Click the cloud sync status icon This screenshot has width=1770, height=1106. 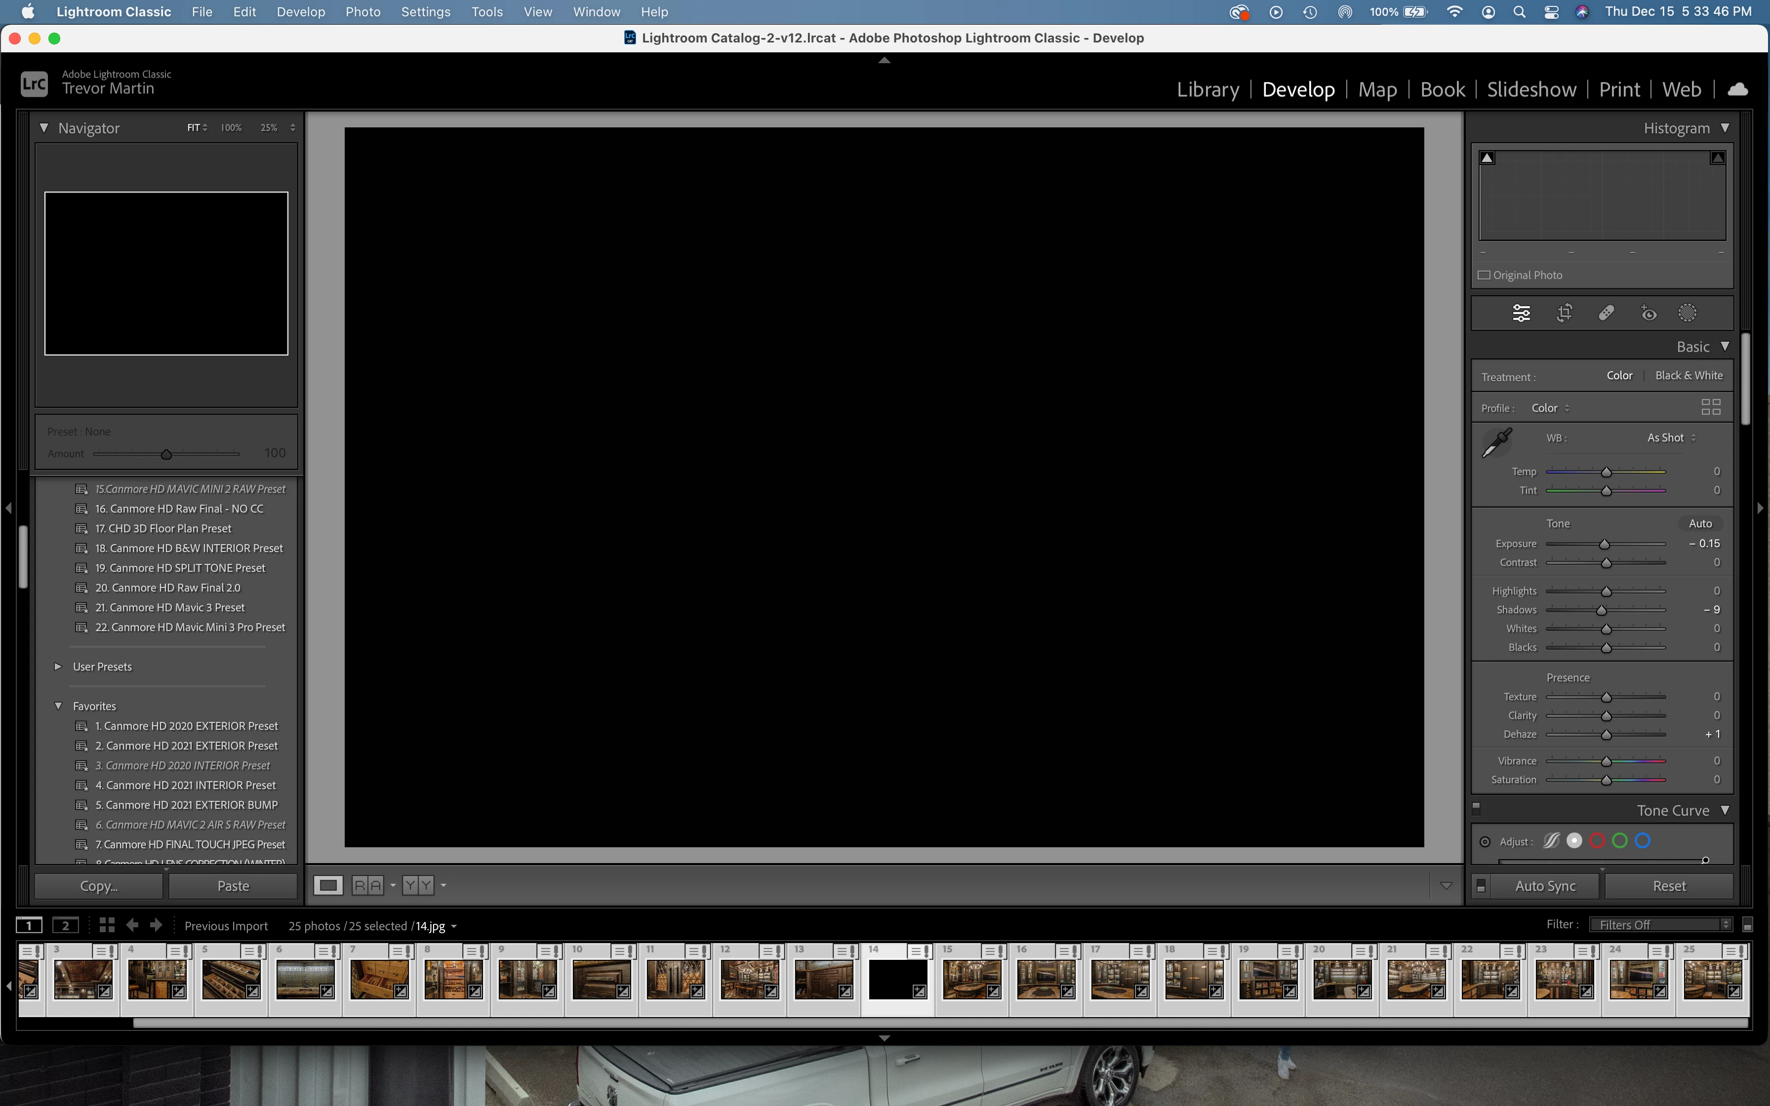(1738, 89)
